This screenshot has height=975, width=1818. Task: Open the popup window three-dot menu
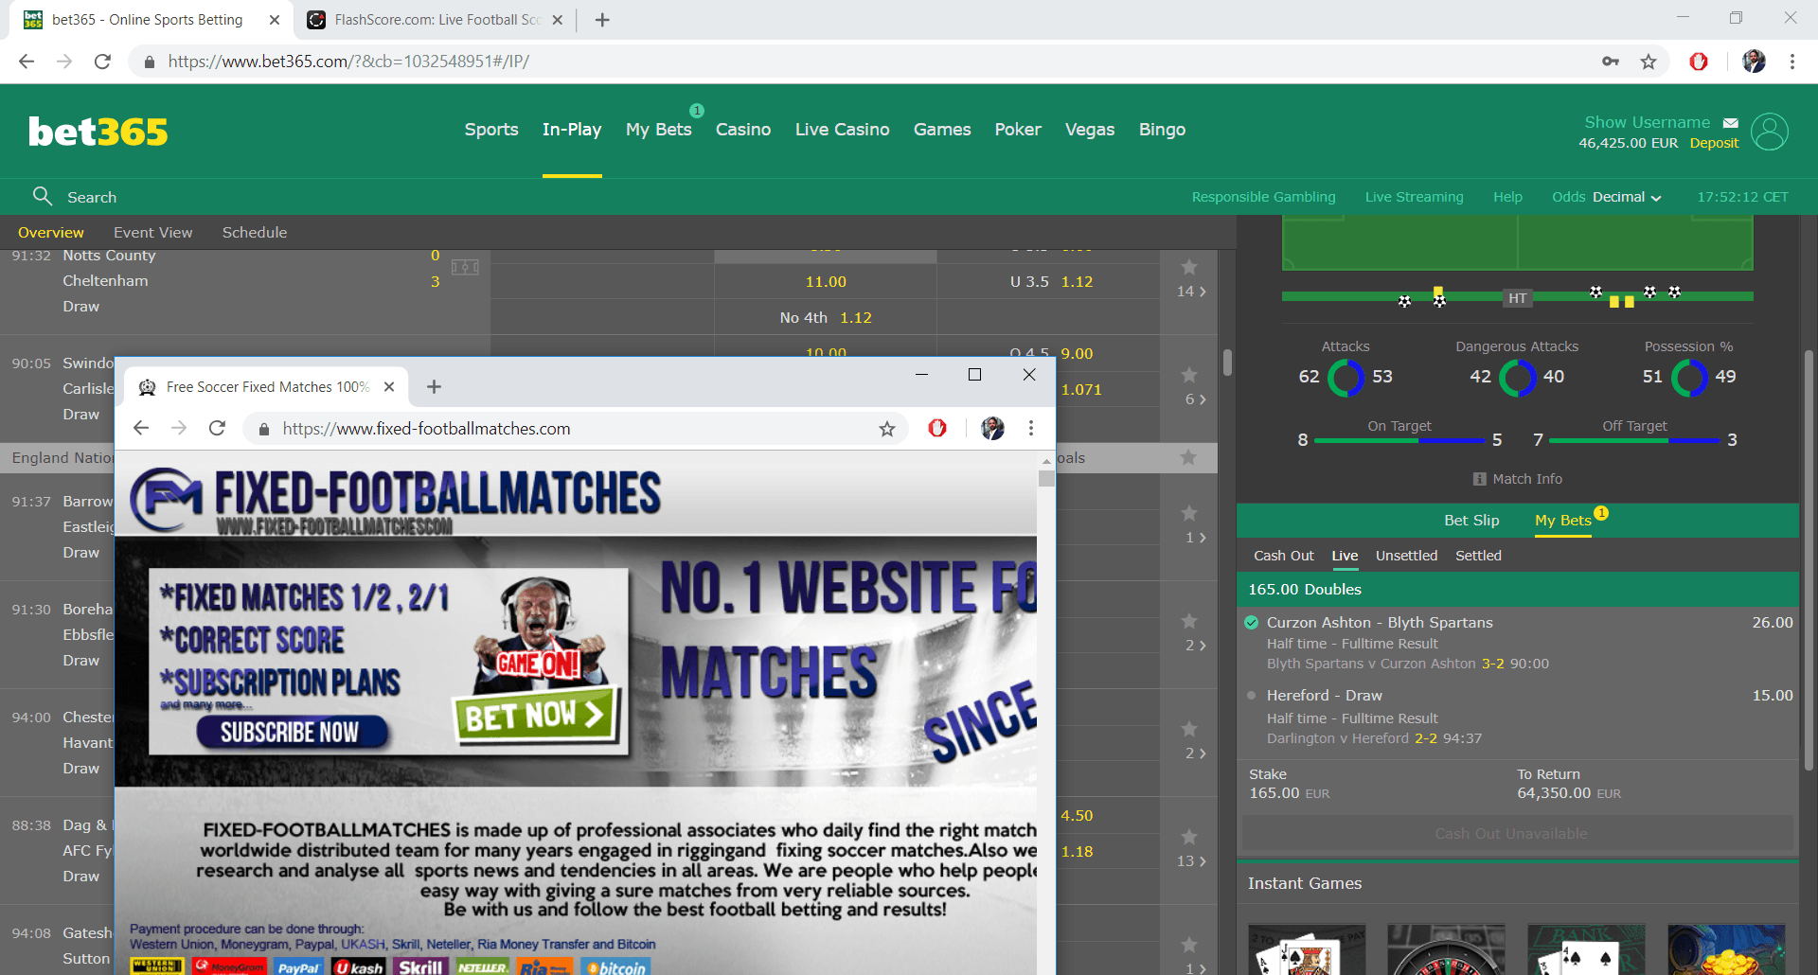pos(1031,428)
